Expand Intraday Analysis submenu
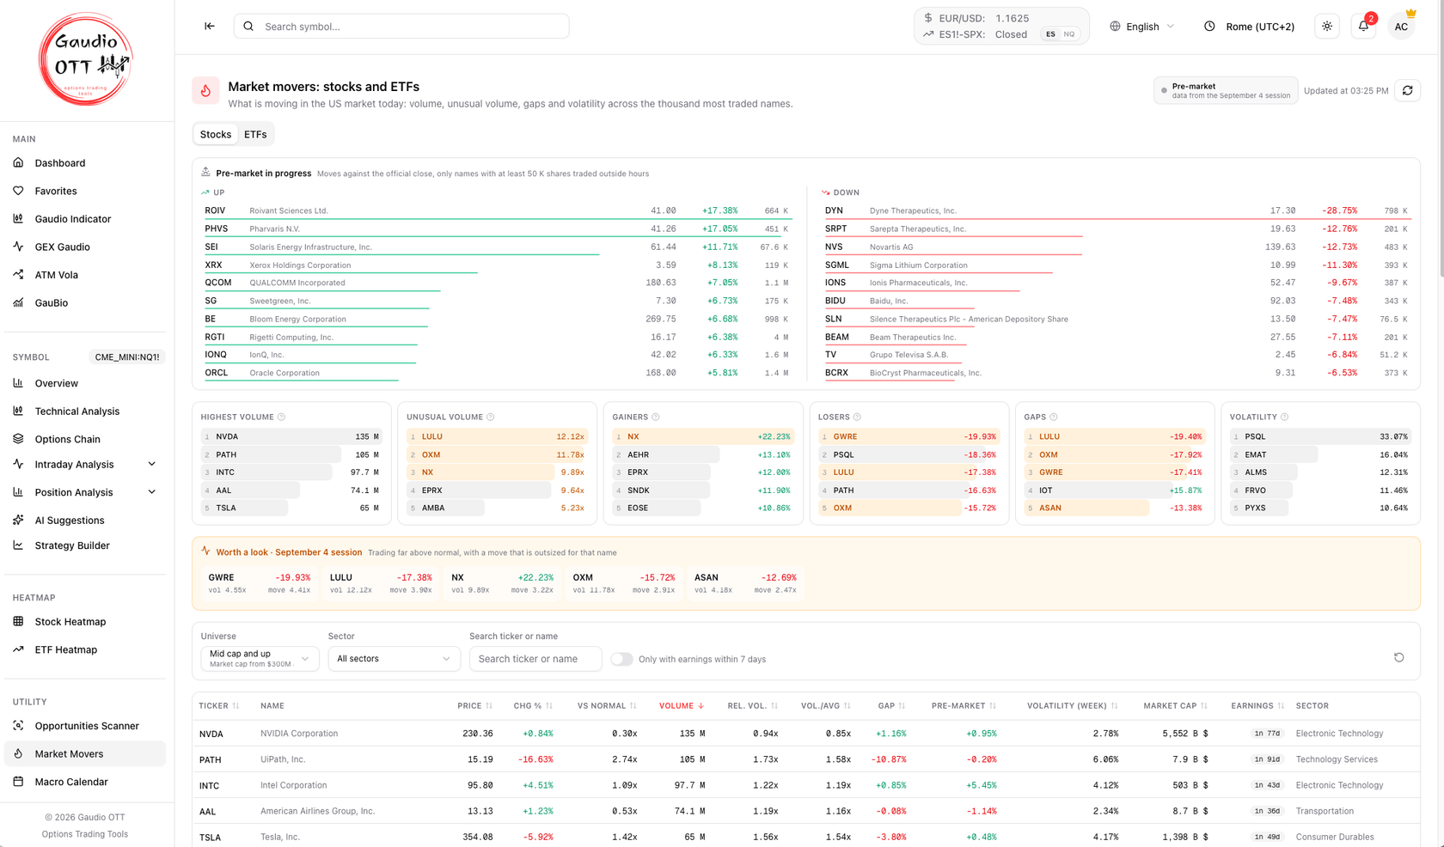The width and height of the screenshot is (1444, 847). [x=85, y=465]
